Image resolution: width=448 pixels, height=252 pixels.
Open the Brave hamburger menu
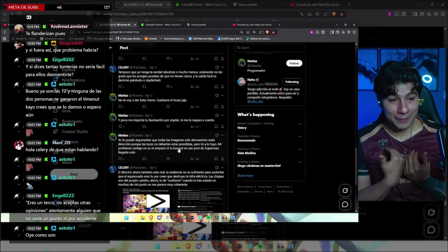point(354,32)
